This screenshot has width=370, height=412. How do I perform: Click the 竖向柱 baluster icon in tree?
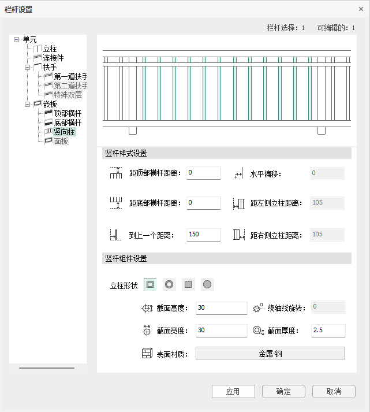click(x=48, y=131)
